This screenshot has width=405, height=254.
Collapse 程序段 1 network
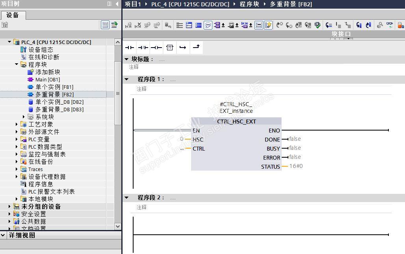click(x=126, y=79)
